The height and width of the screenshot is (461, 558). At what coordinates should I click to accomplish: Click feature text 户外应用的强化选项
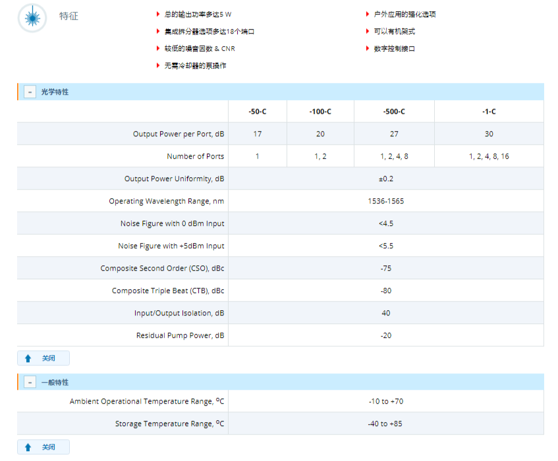[x=405, y=14]
